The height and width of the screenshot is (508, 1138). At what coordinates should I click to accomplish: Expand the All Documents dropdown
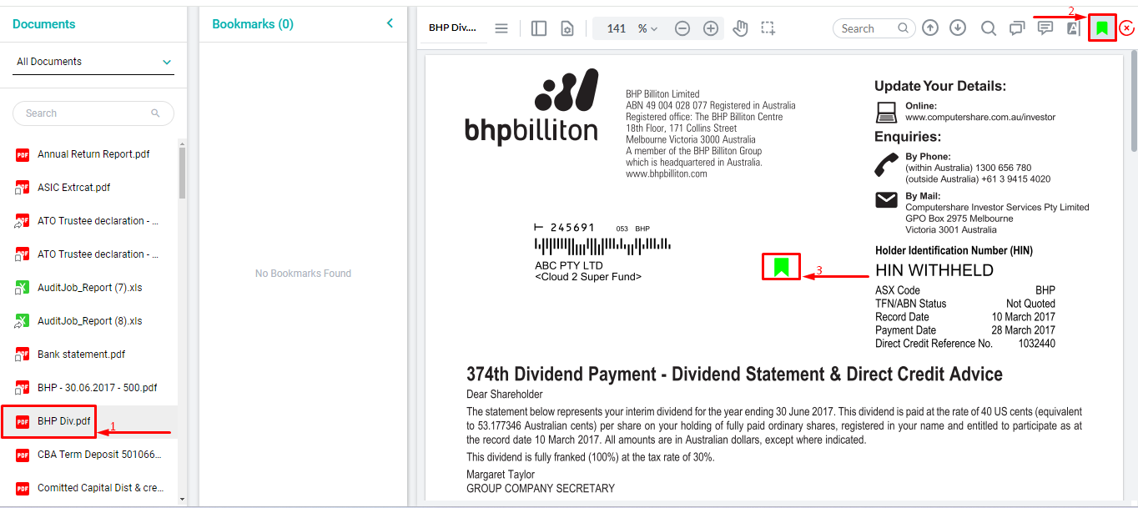(93, 62)
